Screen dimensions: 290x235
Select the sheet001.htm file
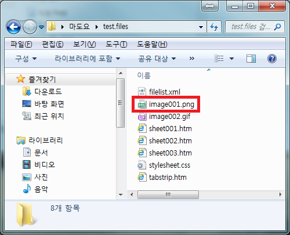(x=170, y=129)
